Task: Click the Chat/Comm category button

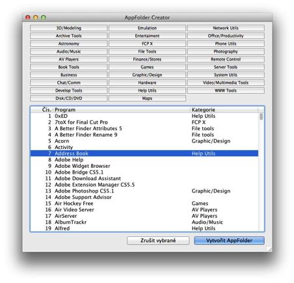Action: click(69, 83)
